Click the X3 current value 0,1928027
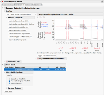This screenshot has height=95, width=104. pyautogui.click(x=85, y=48)
